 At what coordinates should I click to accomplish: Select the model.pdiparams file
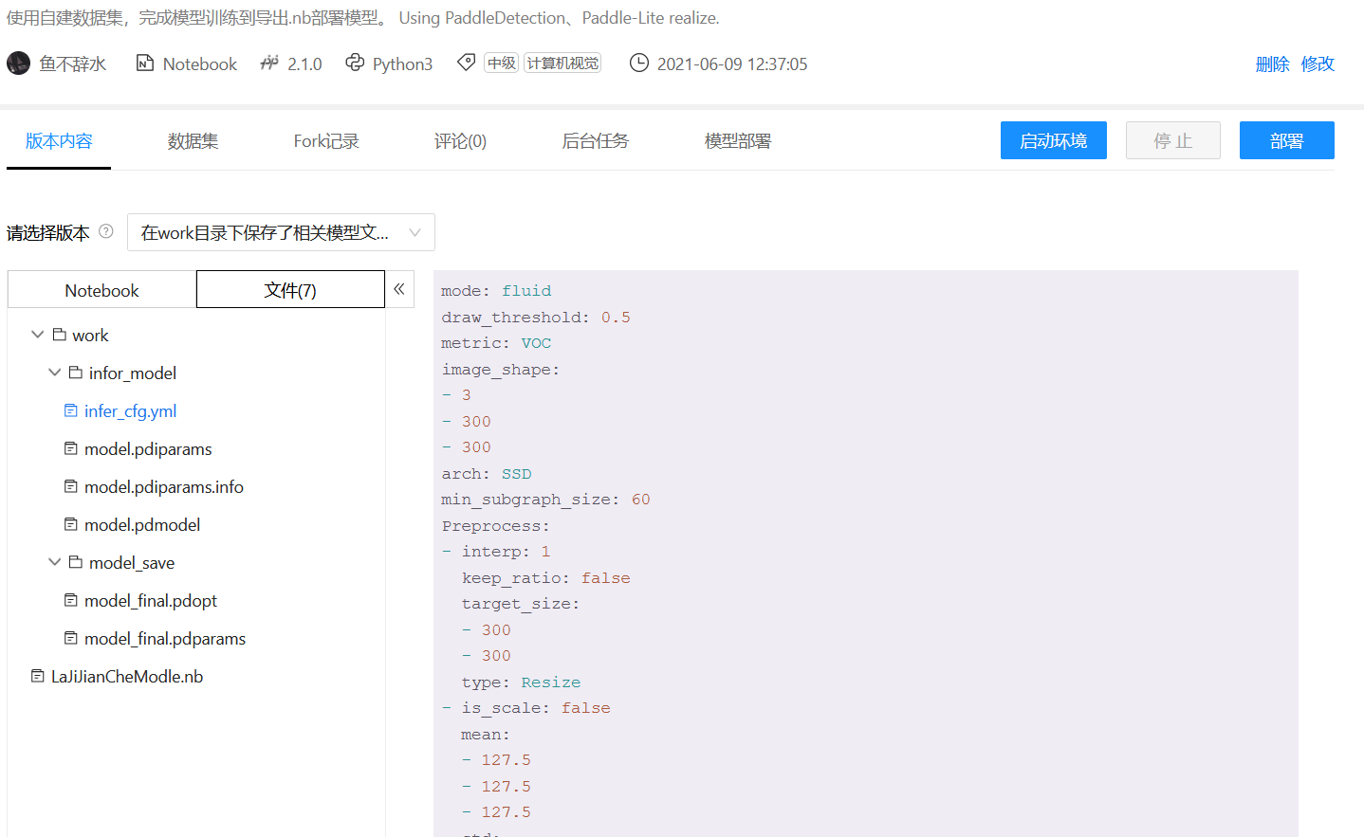pyautogui.click(x=147, y=448)
